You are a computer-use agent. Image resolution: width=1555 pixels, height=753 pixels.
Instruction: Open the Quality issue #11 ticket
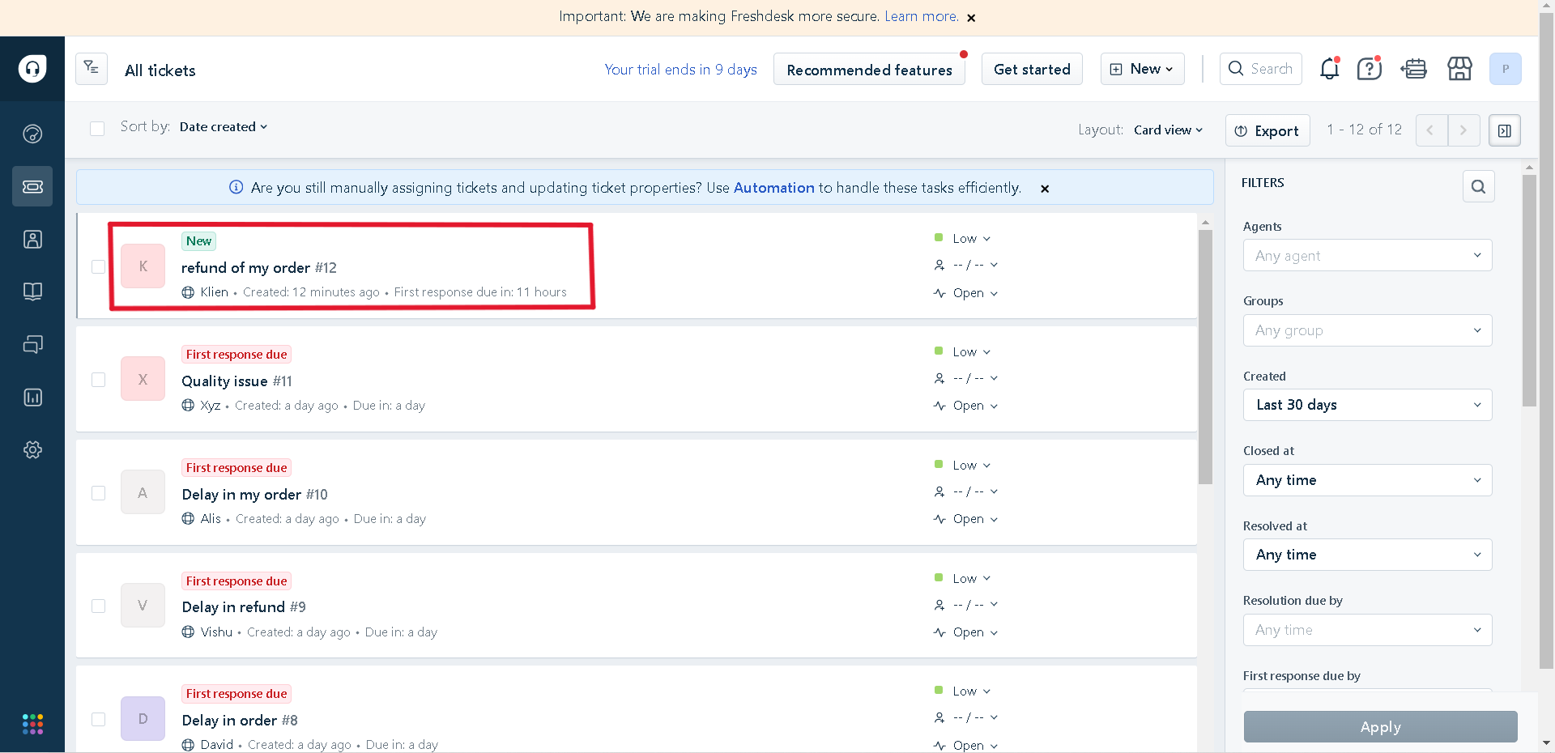point(236,381)
